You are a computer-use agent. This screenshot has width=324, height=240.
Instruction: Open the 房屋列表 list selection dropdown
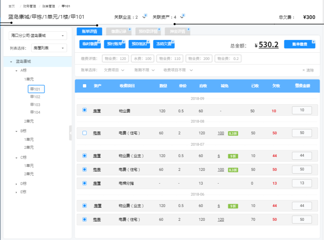(x=49, y=48)
